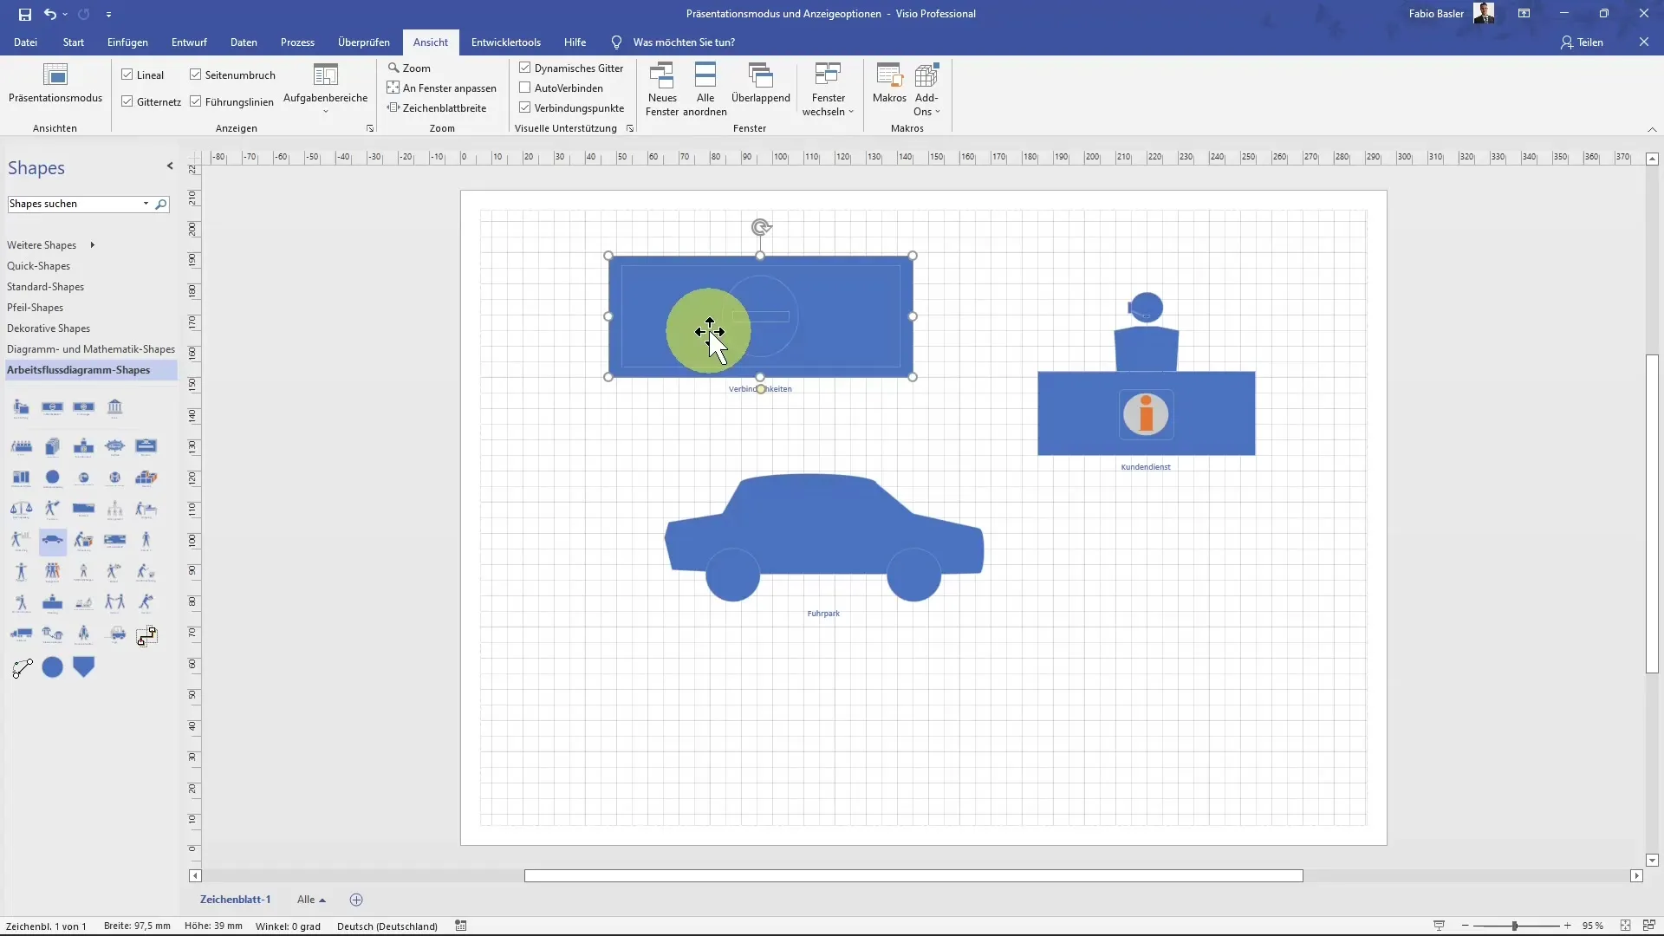
Task: Select the Quick-Shapes stencil
Action: tap(38, 266)
